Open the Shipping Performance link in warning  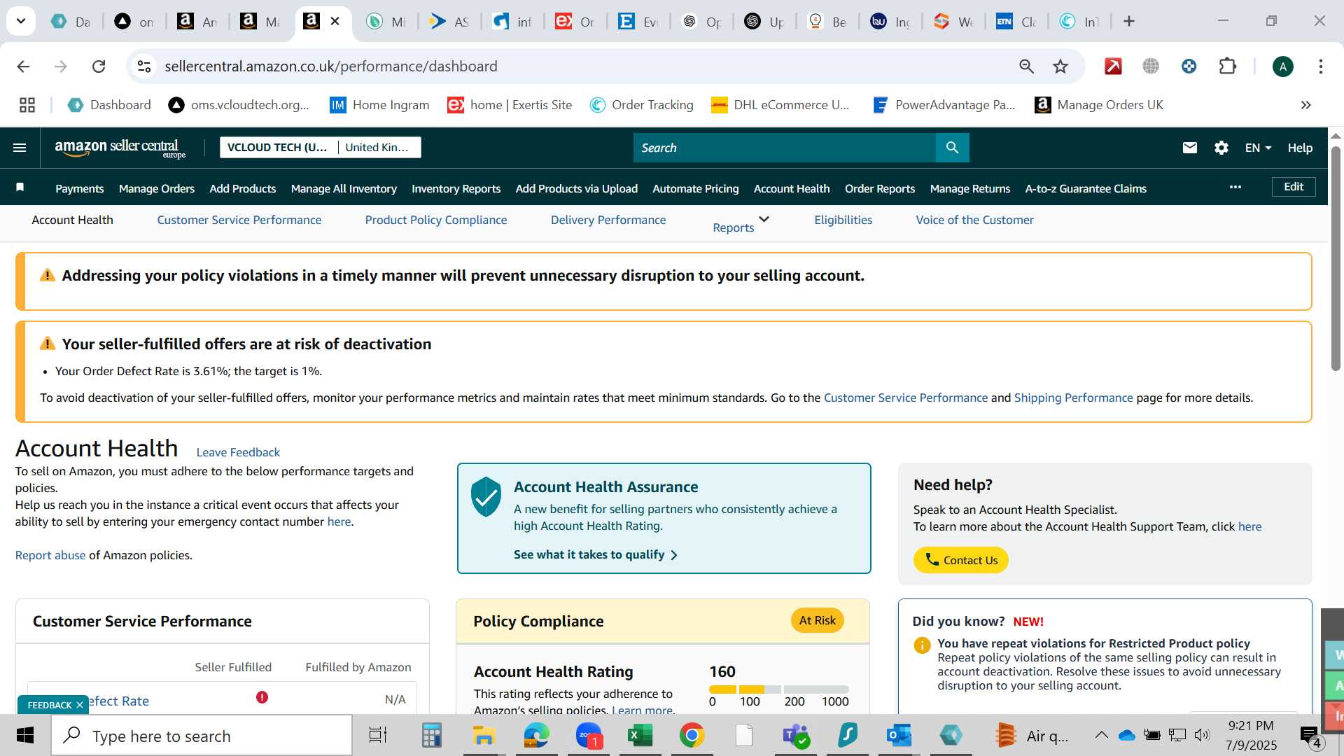pyautogui.click(x=1073, y=398)
